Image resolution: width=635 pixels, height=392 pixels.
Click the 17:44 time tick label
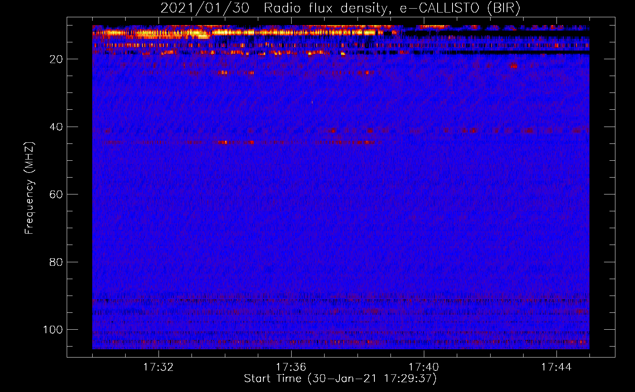[557, 367]
